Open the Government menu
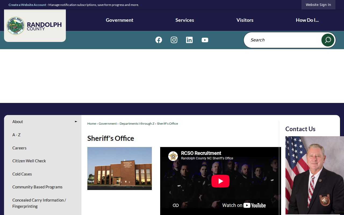 [x=119, y=20]
